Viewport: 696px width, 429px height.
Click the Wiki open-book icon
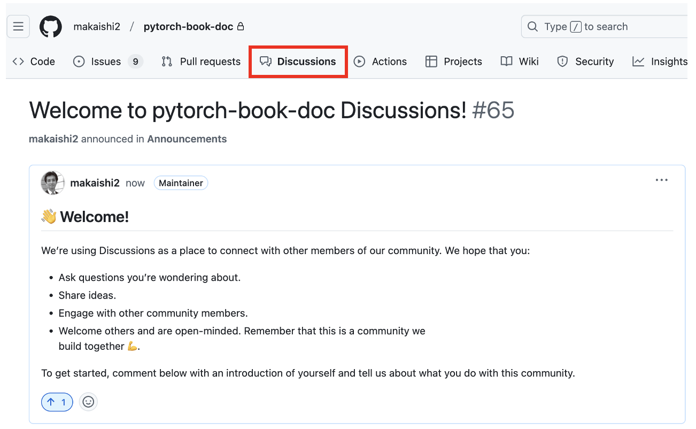pyautogui.click(x=506, y=62)
